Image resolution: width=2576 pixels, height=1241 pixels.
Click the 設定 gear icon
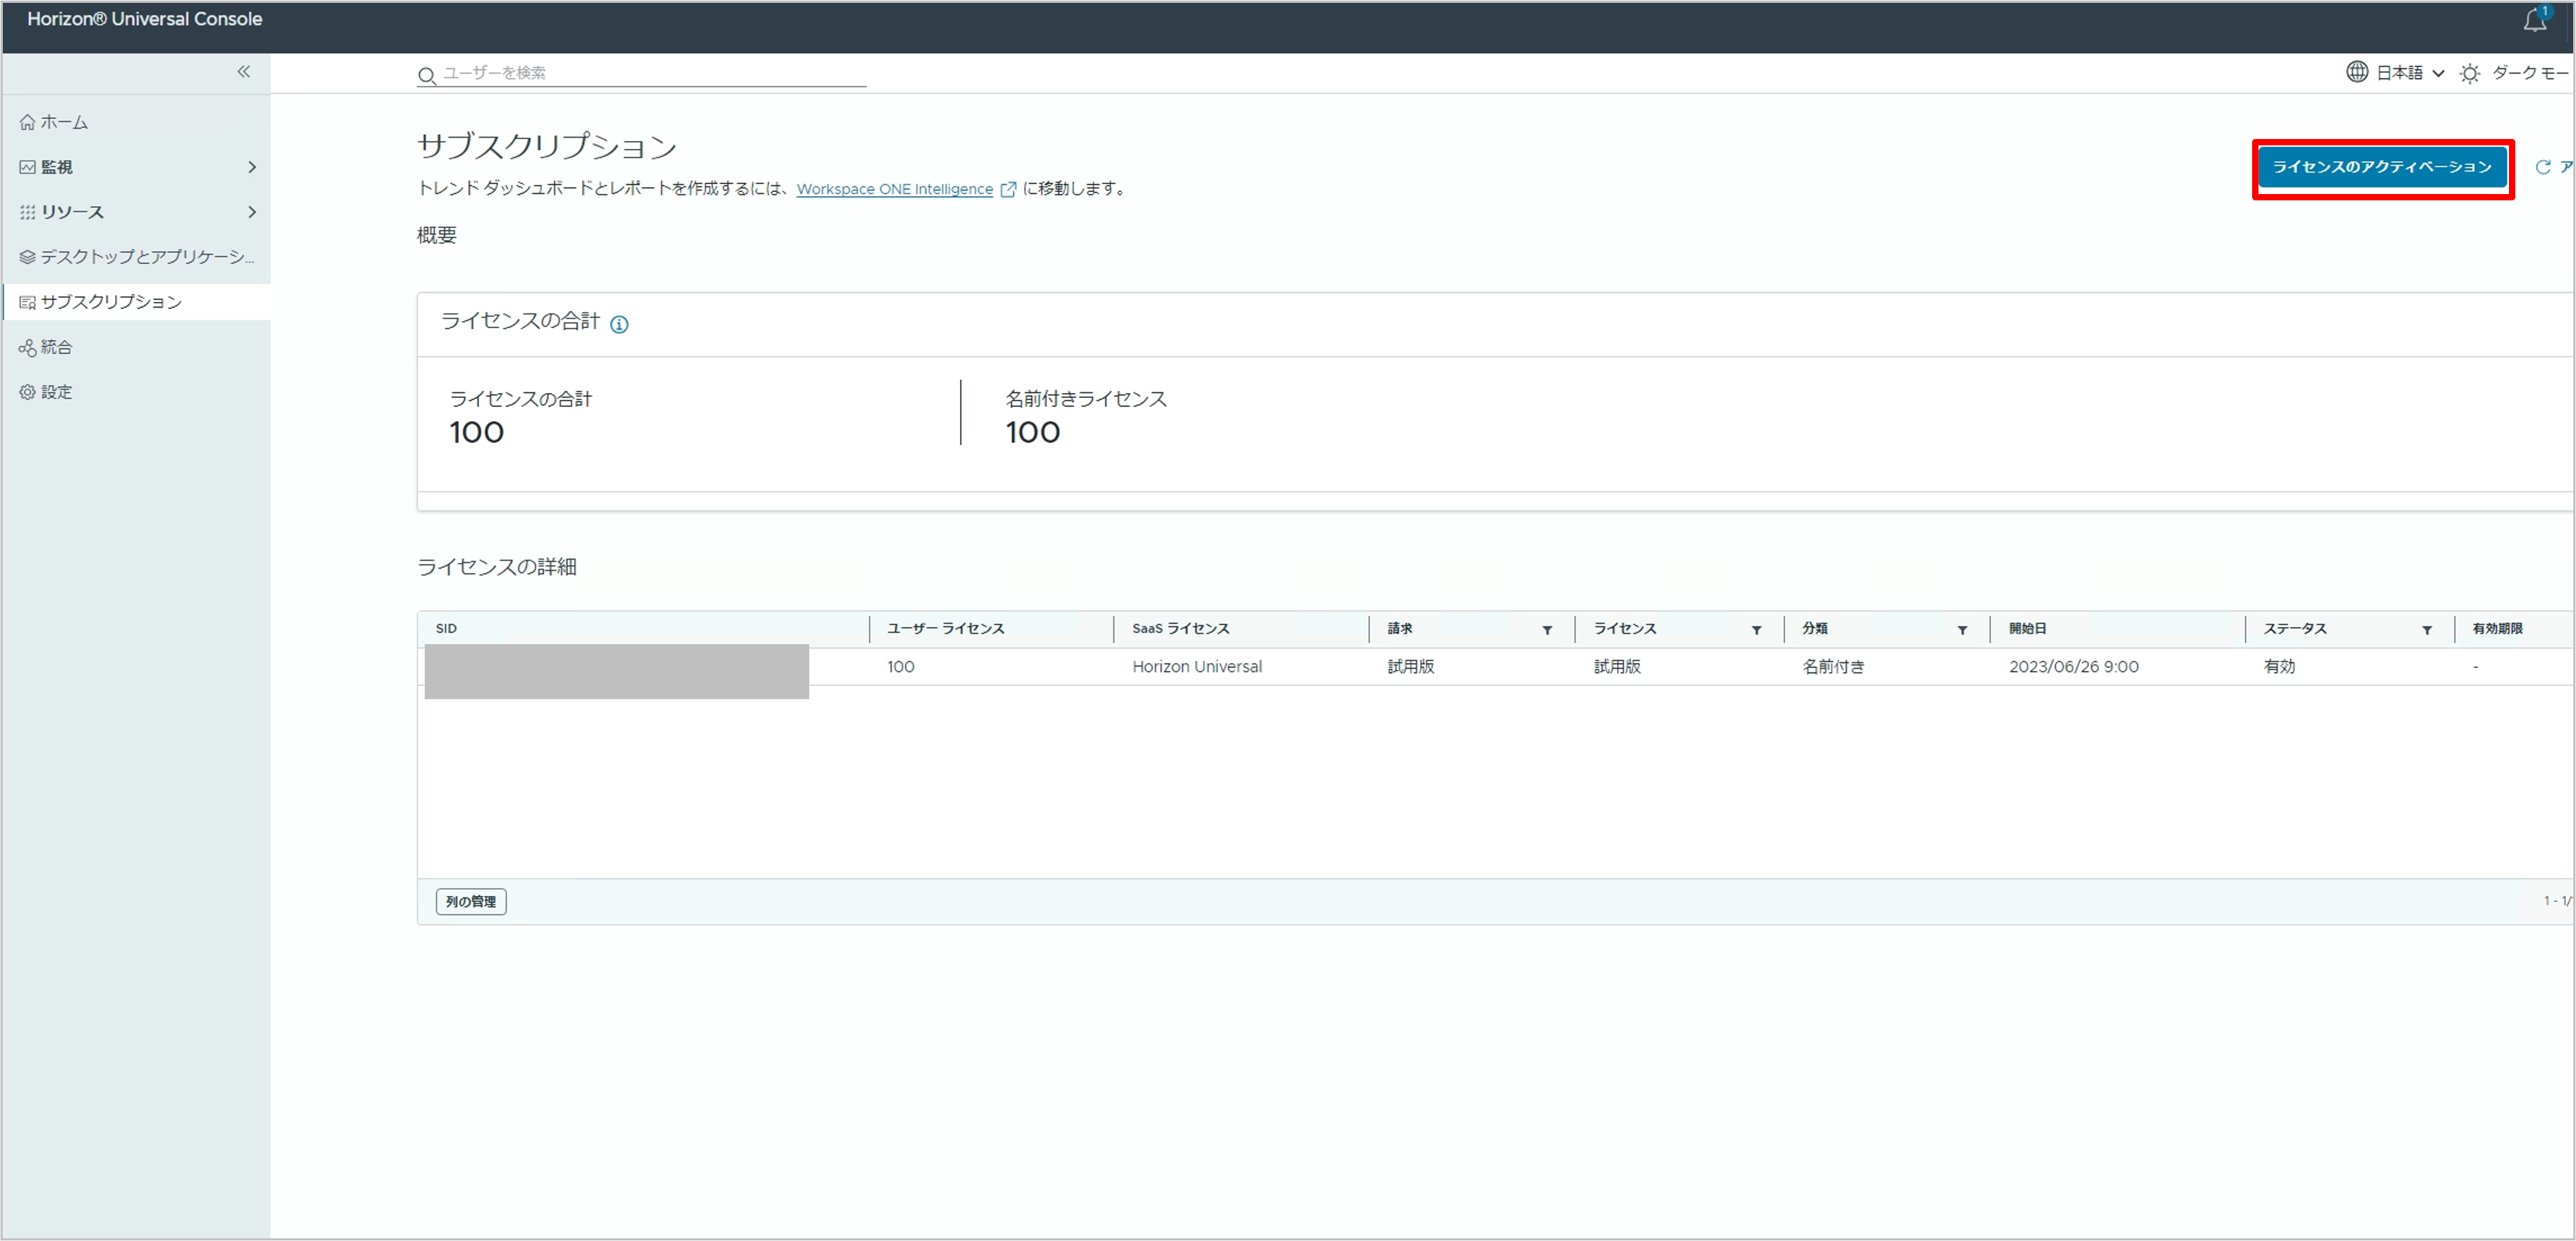pos(27,392)
